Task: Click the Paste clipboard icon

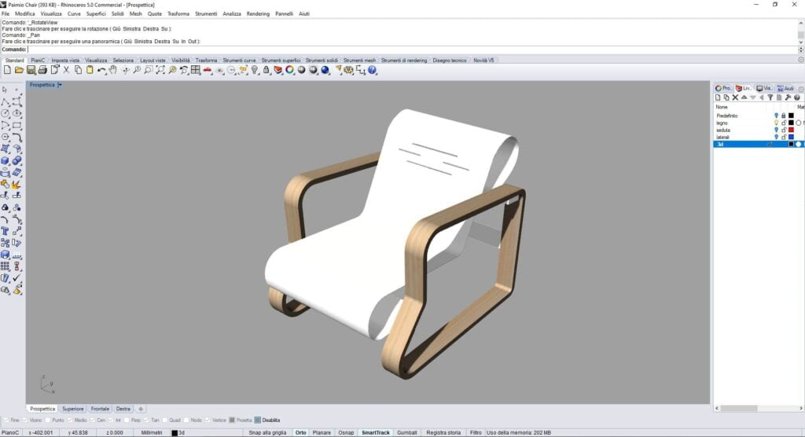Action: click(x=90, y=71)
